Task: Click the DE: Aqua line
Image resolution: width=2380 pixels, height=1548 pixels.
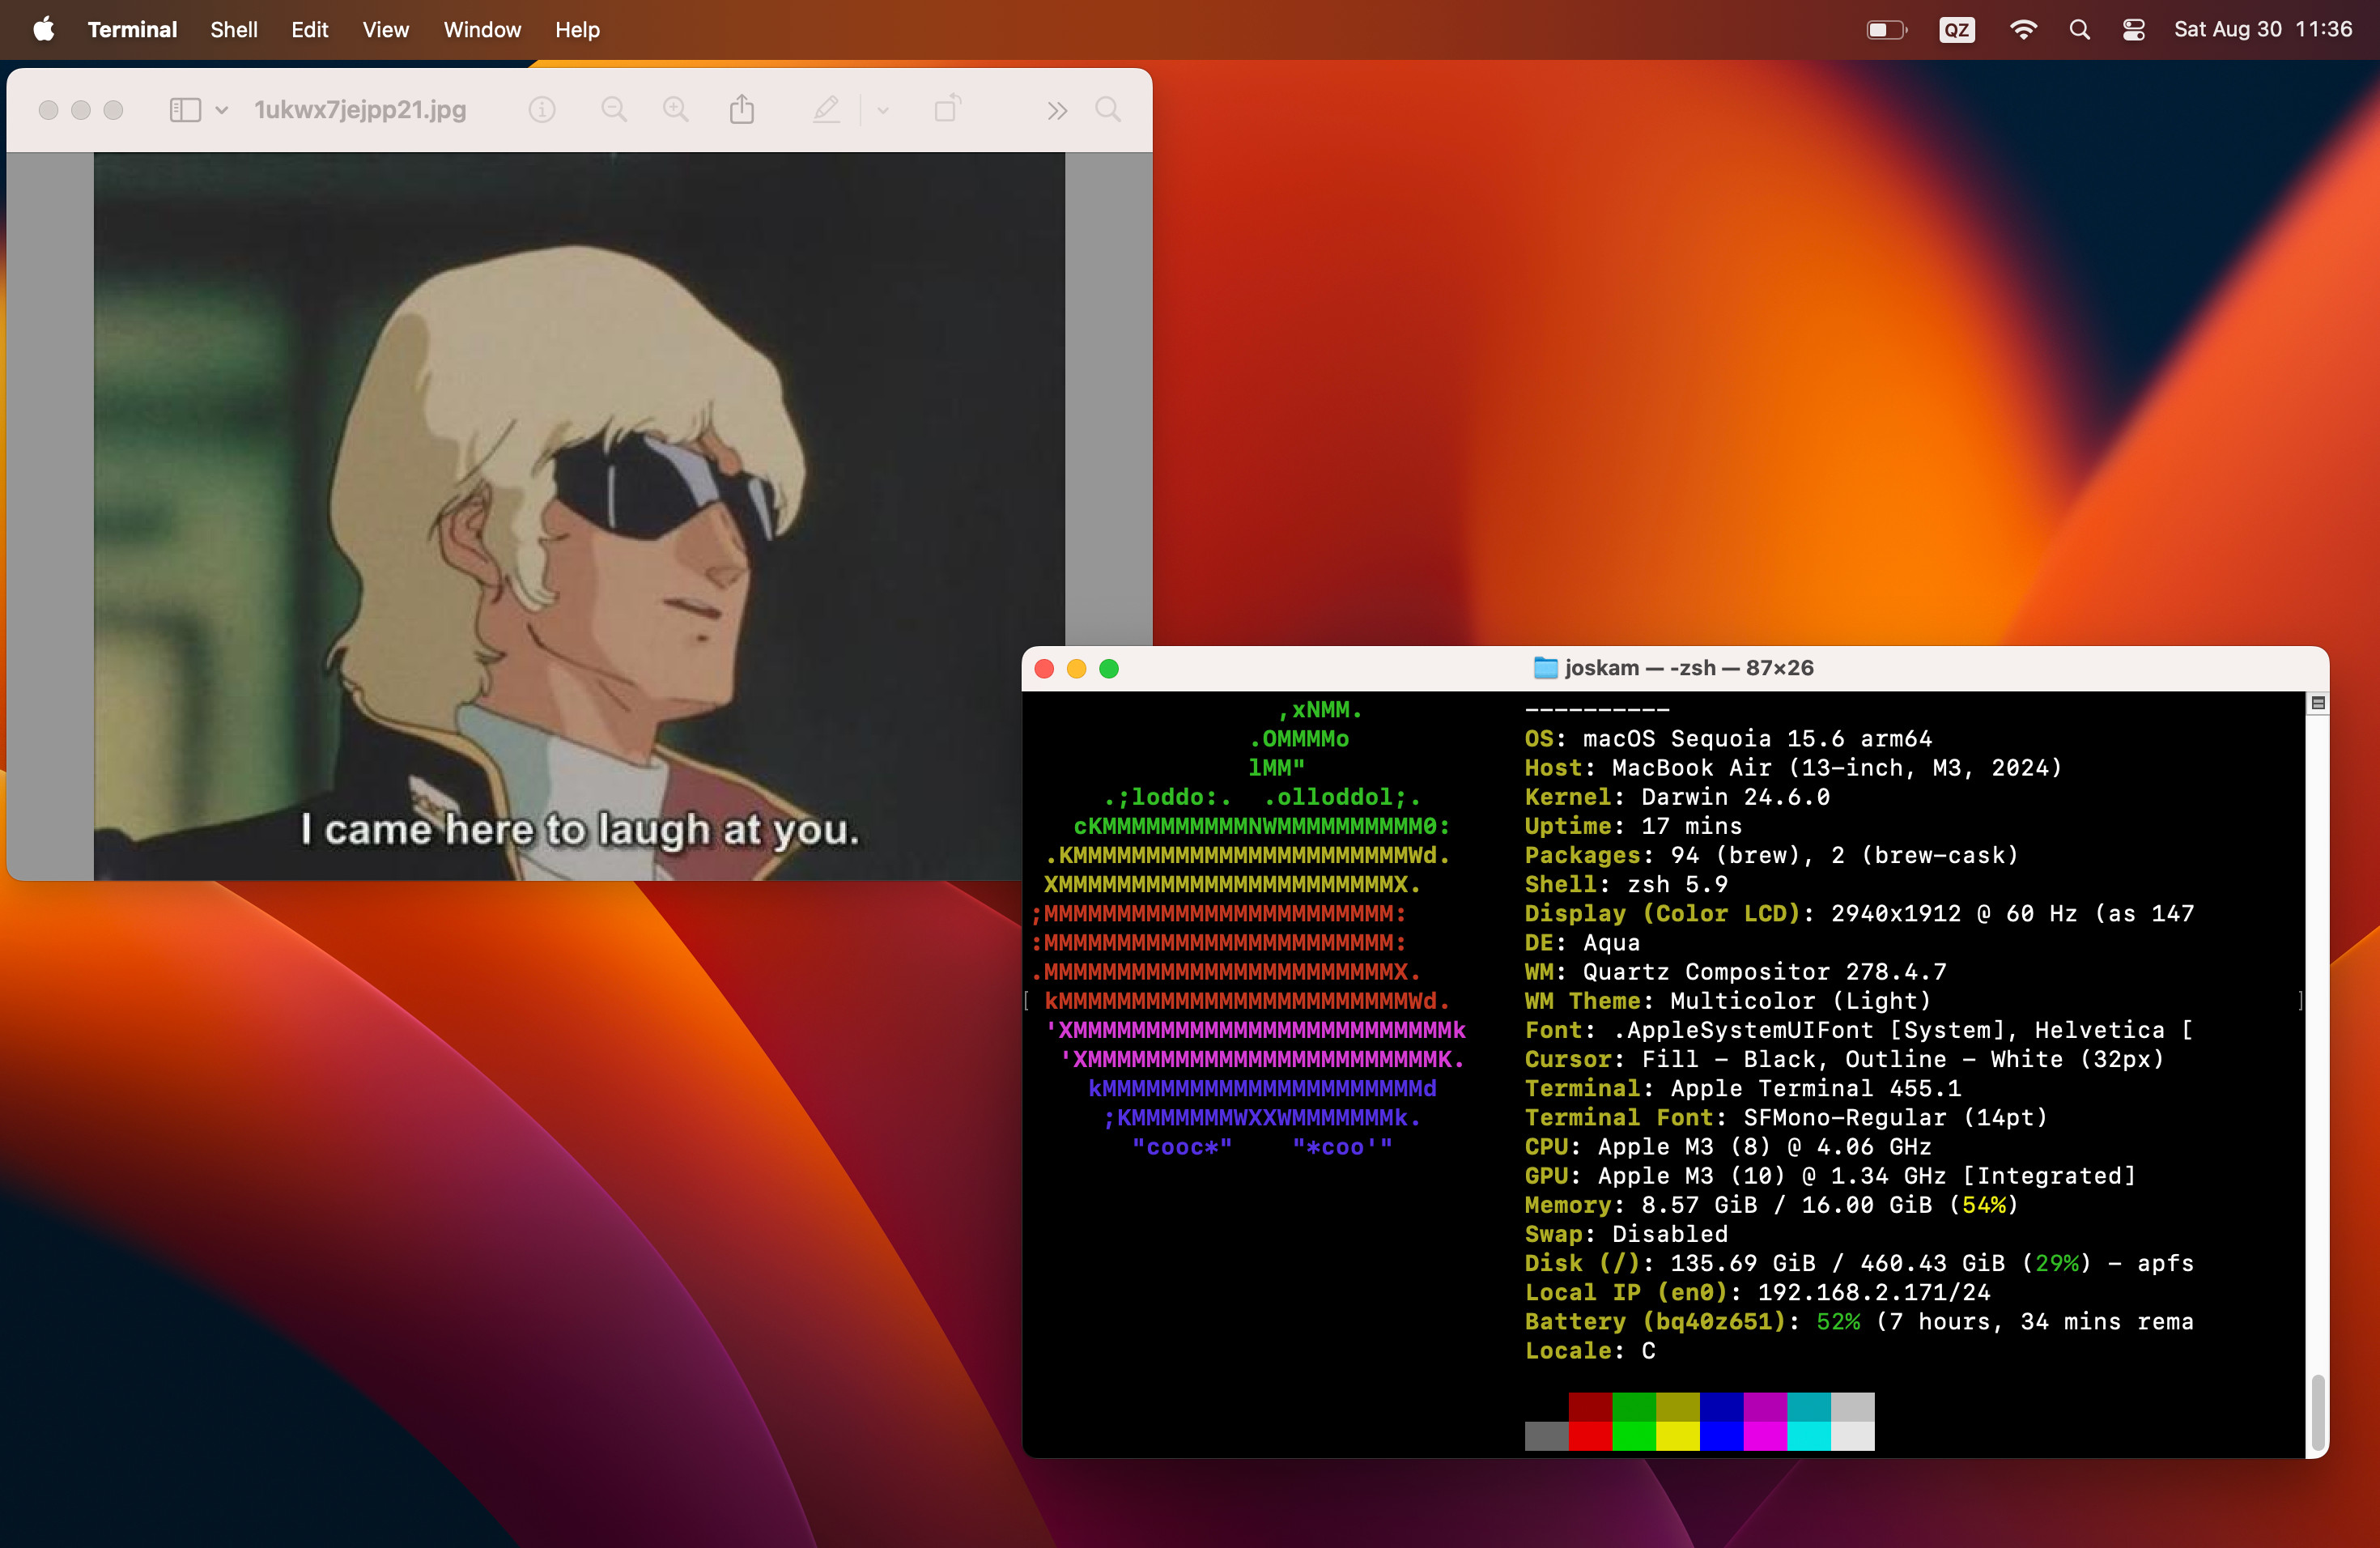Action: 1582,942
